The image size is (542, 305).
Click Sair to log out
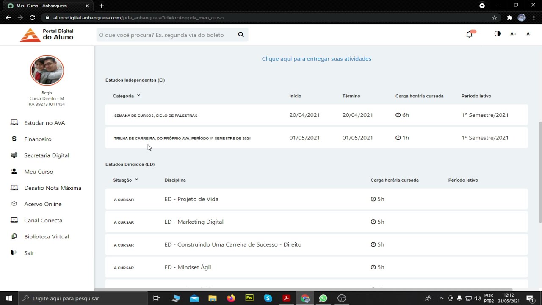pos(29,253)
